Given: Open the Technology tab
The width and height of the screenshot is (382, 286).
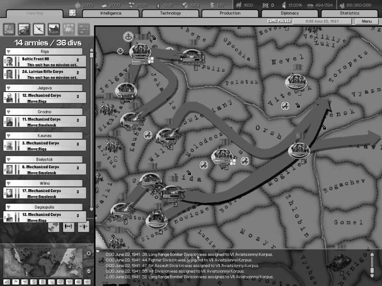Looking at the screenshot, I should pyautogui.click(x=170, y=13).
